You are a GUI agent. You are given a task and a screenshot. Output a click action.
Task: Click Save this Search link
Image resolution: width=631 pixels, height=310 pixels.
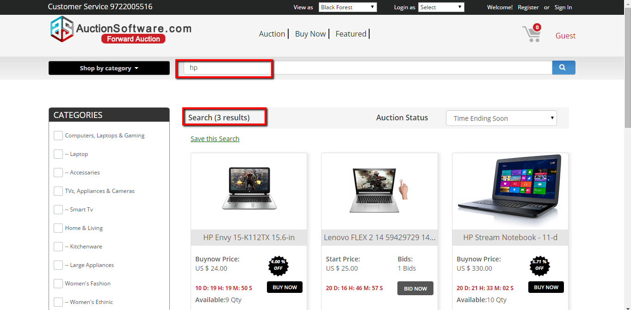(x=215, y=139)
